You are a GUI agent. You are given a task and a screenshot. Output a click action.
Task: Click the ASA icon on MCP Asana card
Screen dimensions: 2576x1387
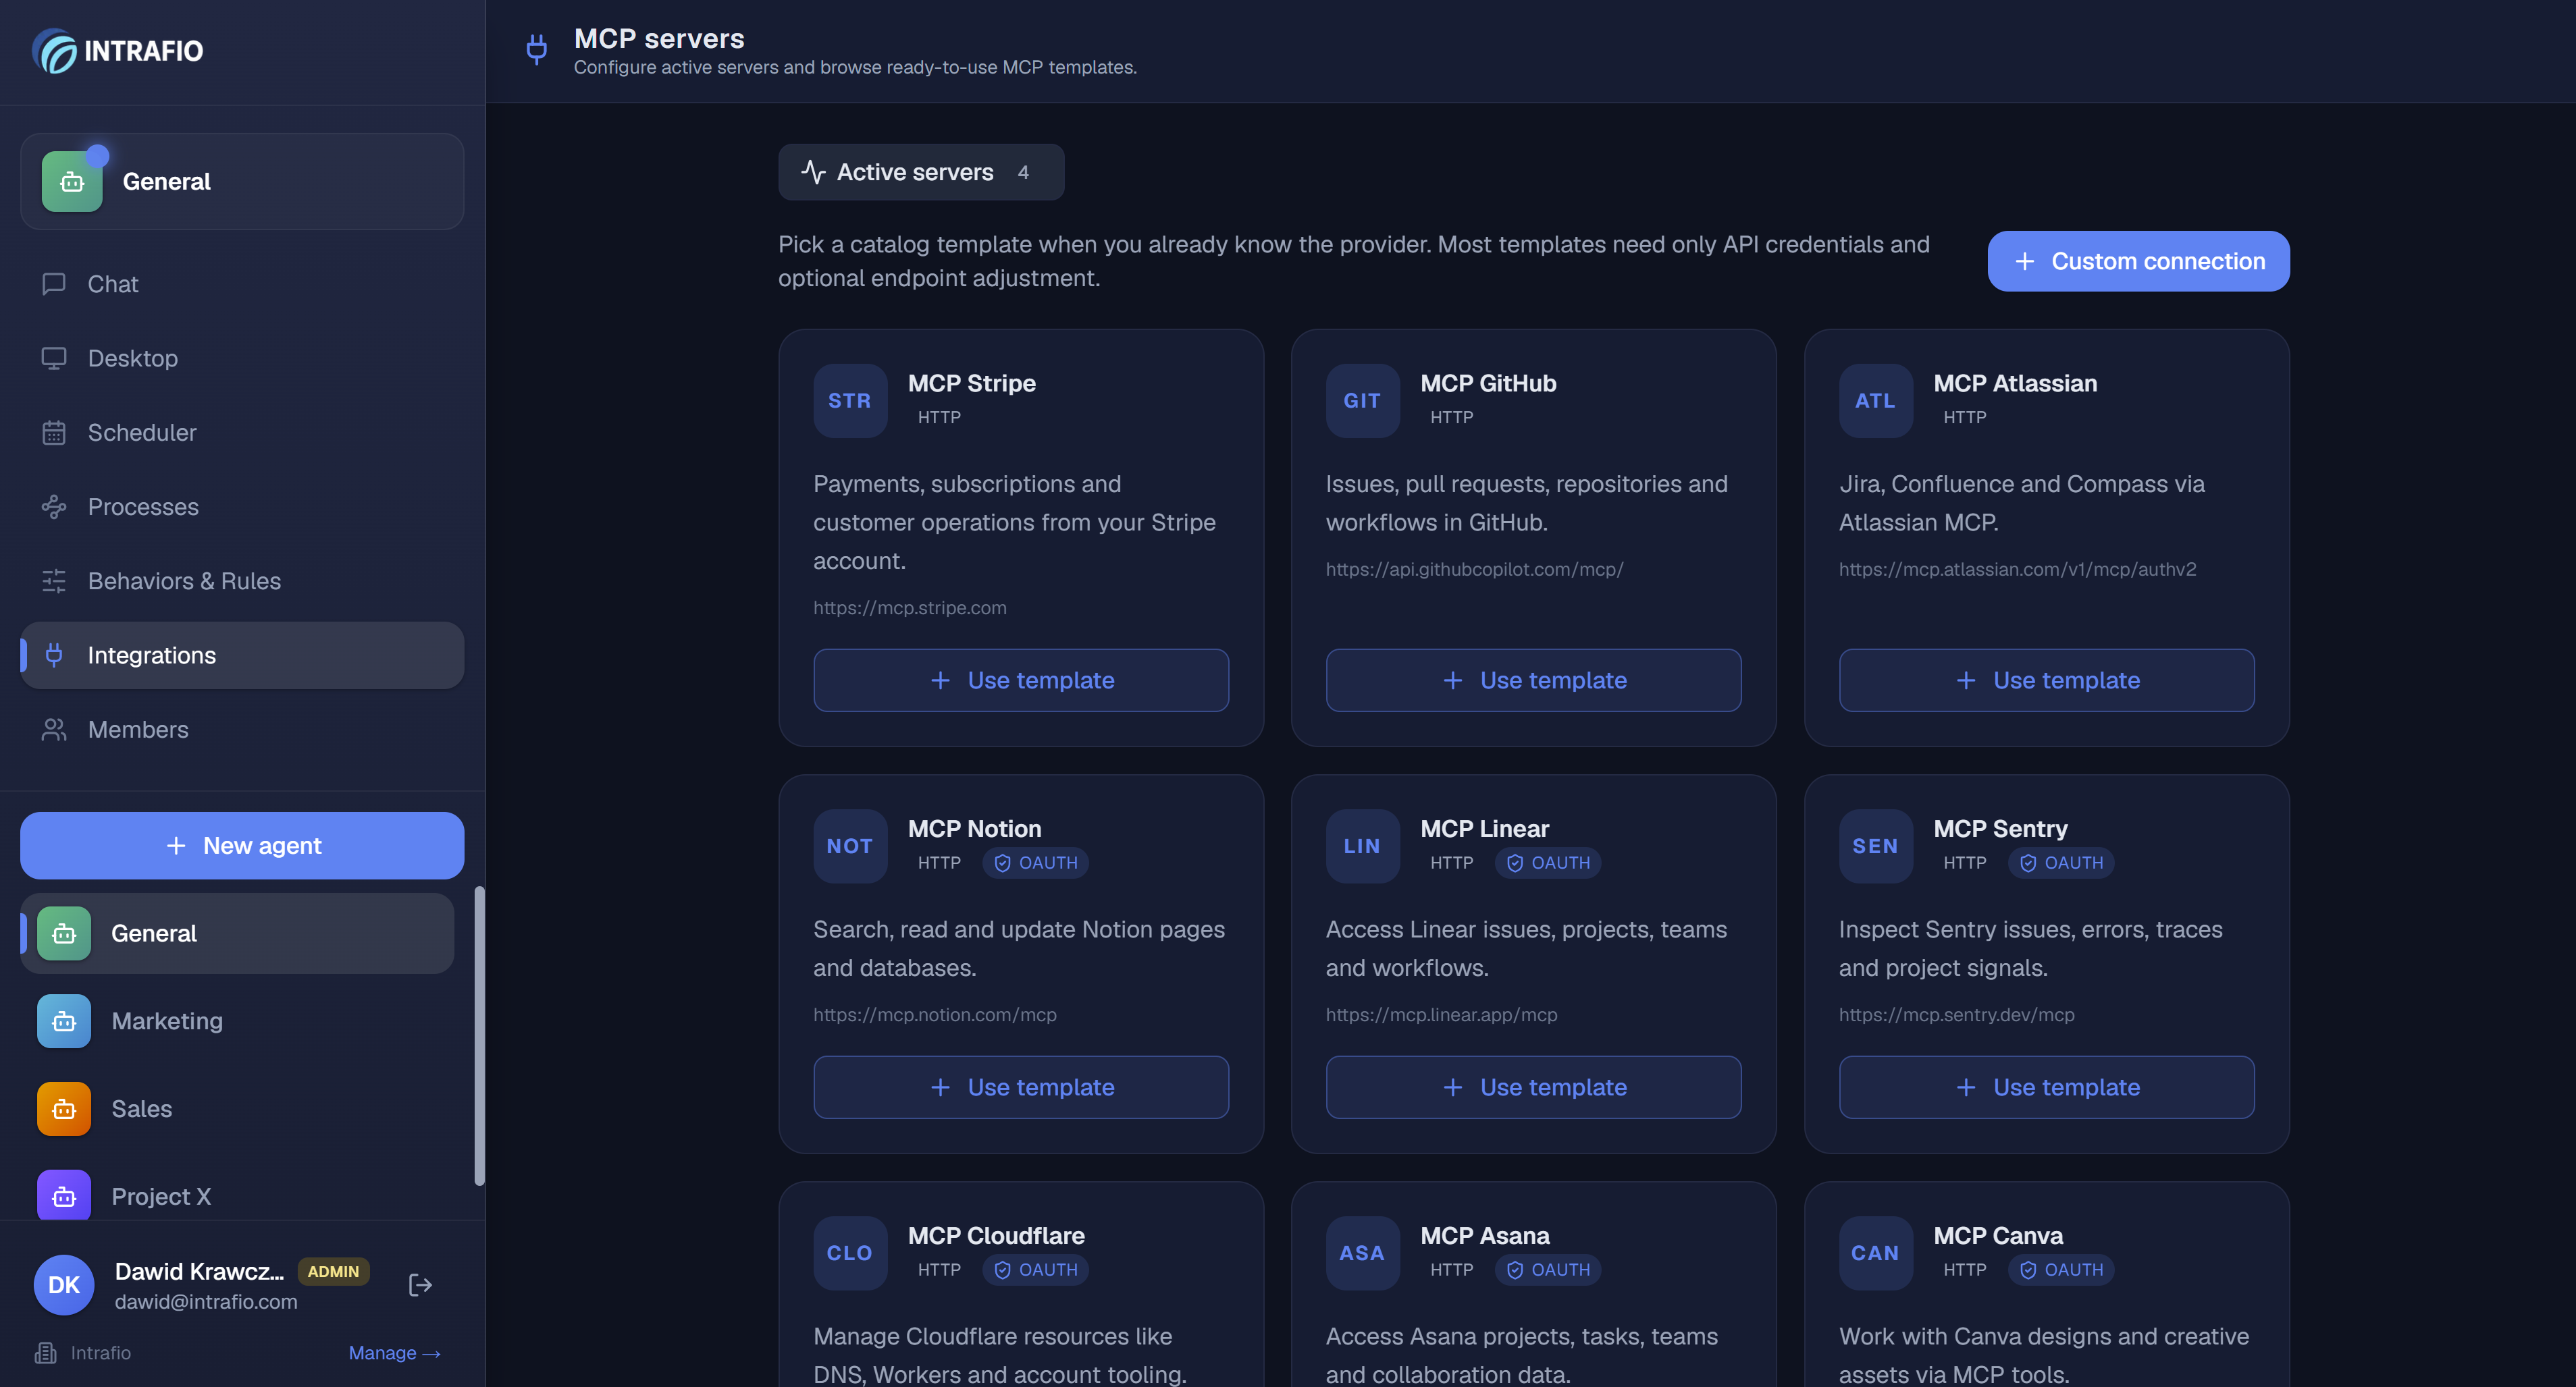[x=1362, y=1253]
